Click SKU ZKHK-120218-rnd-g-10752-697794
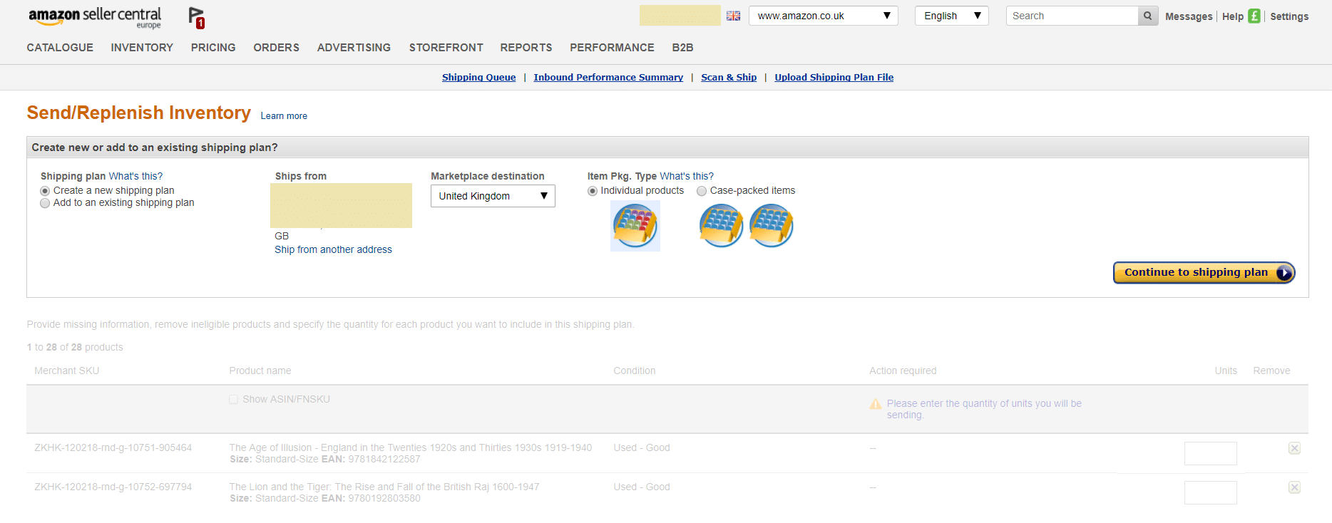The height and width of the screenshot is (523, 1332). (x=113, y=487)
